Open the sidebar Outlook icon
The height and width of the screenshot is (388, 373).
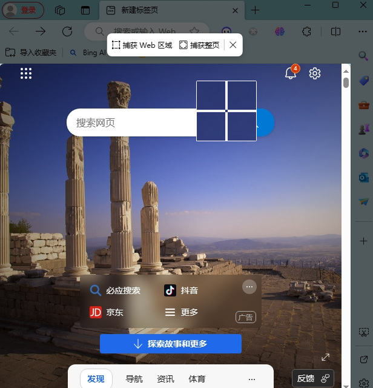[364, 178]
